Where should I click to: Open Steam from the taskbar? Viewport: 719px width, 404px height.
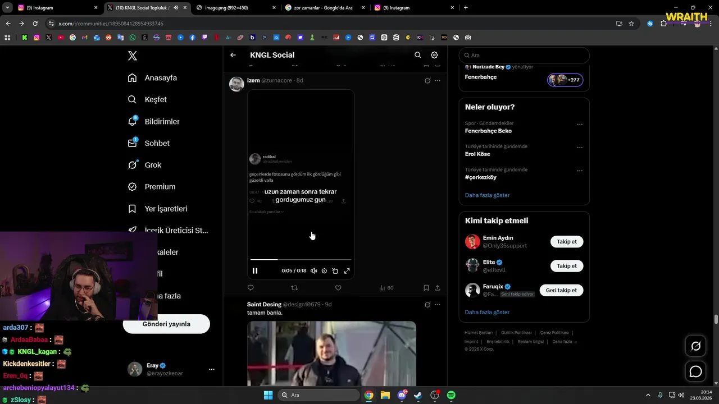[418, 395]
